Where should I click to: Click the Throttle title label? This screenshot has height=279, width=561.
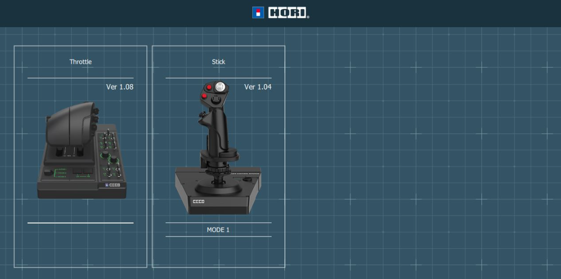81,62
